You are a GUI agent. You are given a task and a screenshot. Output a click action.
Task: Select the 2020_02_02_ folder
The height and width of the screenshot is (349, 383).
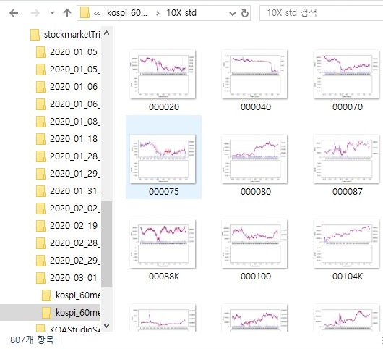[75, 209]
